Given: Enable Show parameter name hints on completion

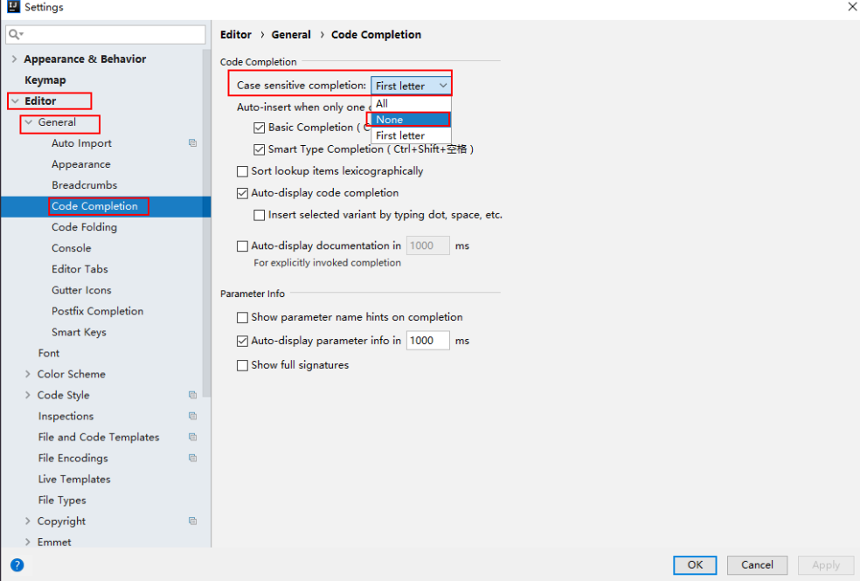Looking at the screenshot, I should [242, 317].
